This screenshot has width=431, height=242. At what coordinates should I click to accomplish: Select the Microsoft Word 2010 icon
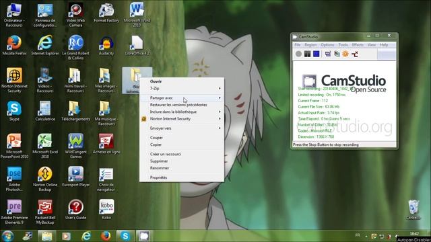point(137,15)
